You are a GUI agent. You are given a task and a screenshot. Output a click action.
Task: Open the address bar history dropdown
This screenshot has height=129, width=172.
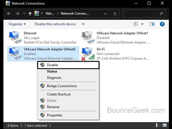[x=105, y=14]
